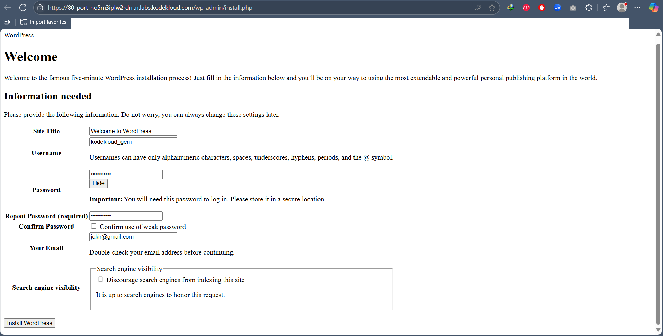Click the Your Email label
Image resolution: width=663 pixels, height=336 pixels.
46,248
